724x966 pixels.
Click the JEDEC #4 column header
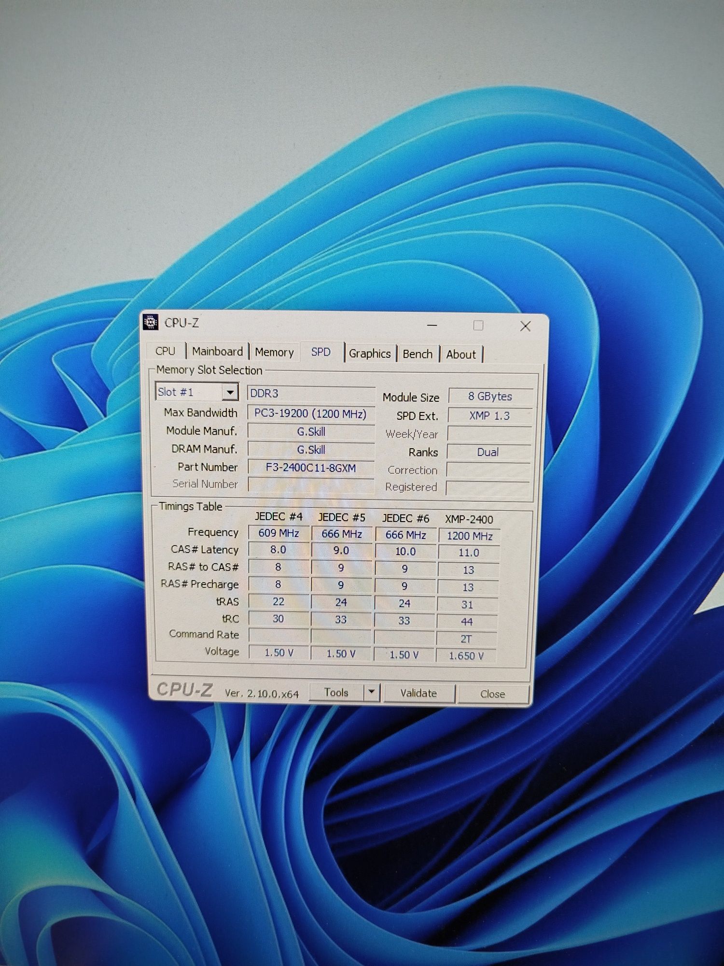pos(278,517)
